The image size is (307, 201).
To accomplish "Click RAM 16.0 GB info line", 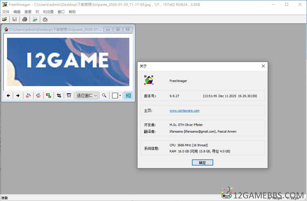I will pos(200,151).
